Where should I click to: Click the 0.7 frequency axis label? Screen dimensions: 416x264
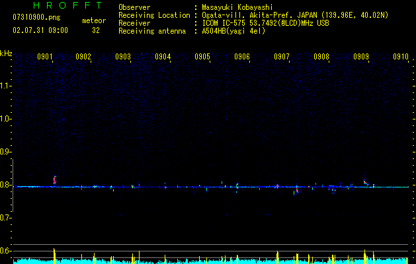6,218
